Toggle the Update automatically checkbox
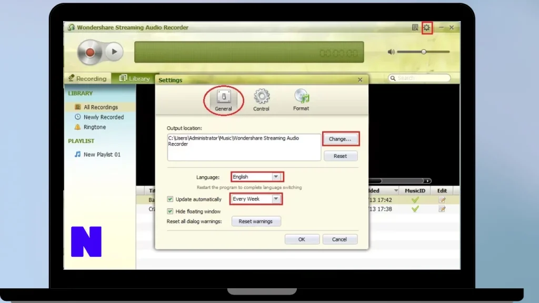The width and height of the screenshot is (539, 303). point(170,199)
